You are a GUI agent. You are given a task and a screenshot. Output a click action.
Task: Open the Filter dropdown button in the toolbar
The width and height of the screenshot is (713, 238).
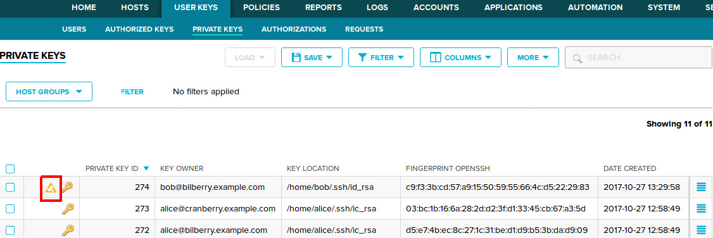tap(381, 58)
